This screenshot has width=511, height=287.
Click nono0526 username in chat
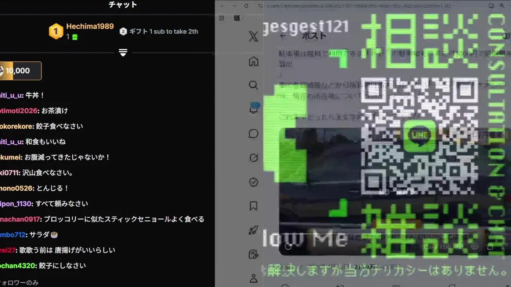(16, 188)
